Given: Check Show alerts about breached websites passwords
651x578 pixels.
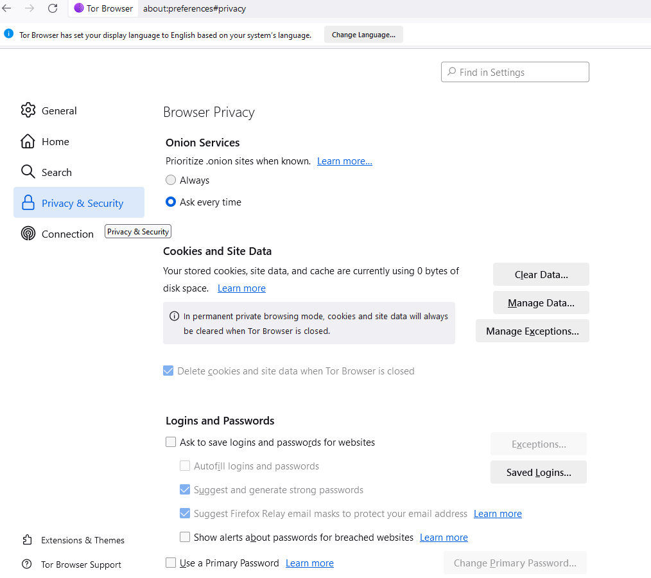Looking at the screenshot, I should (x=185, y=538).
